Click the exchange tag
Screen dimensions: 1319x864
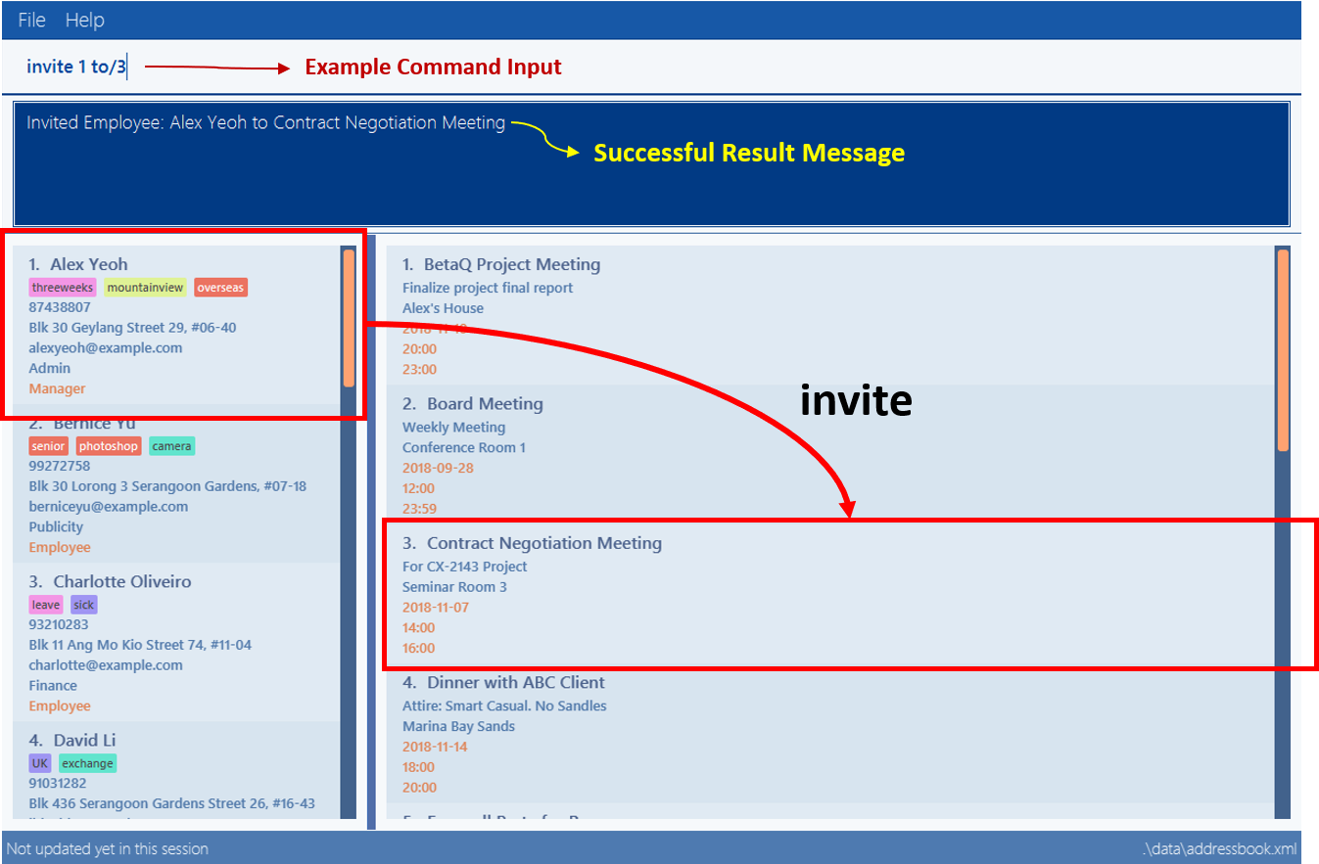point(88,763)
